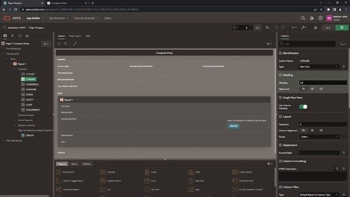Viewport: 350px width, 197px height.
Task: Collapse the Identification section
Action: 281,53
